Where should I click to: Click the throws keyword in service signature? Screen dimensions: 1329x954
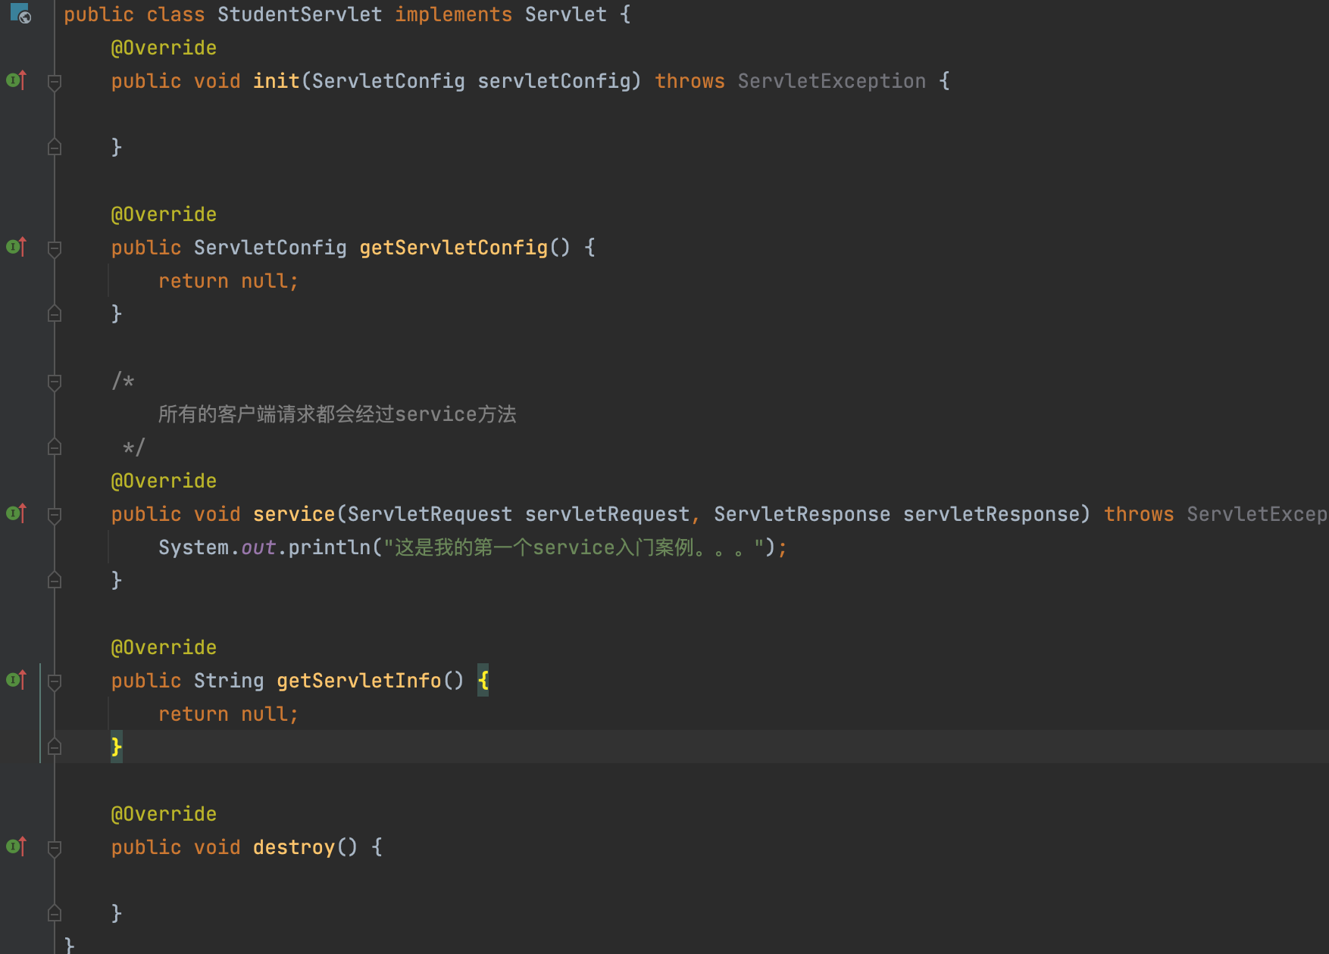1139,514
